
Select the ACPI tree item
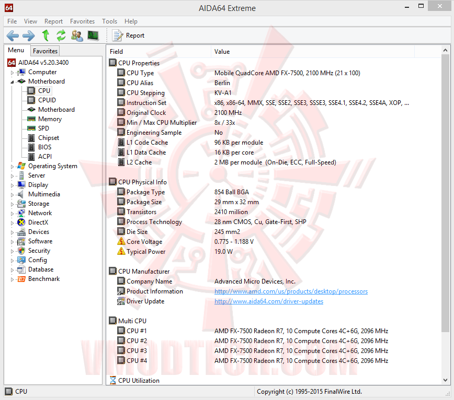[x=45, y=156]
